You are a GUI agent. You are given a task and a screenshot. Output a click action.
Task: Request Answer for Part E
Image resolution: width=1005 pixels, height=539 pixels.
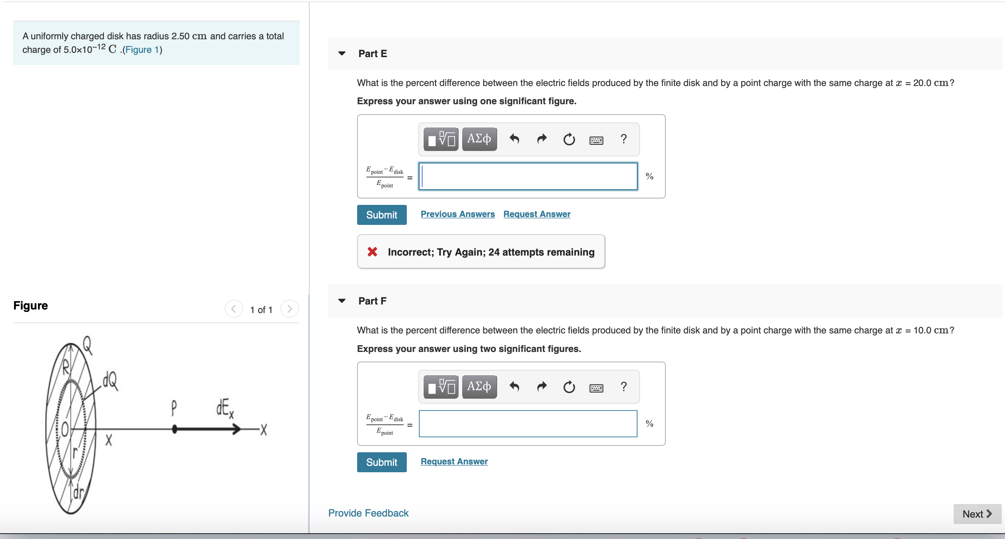click(536, 214)
